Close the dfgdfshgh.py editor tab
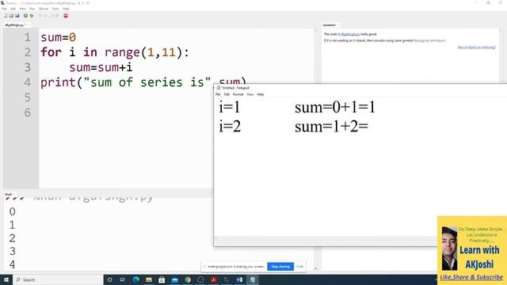 coord(29,25)
